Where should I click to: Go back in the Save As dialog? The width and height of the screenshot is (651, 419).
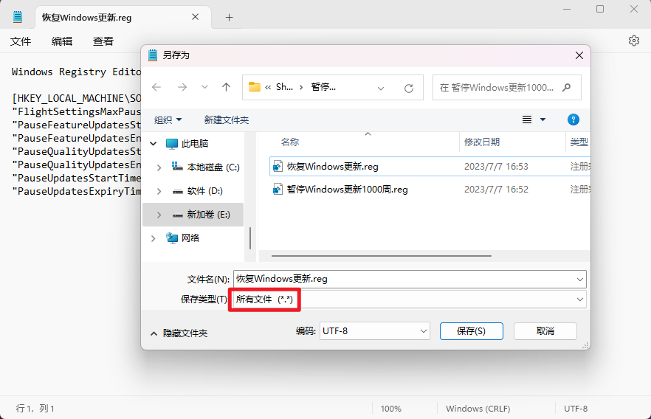point(156,87)
